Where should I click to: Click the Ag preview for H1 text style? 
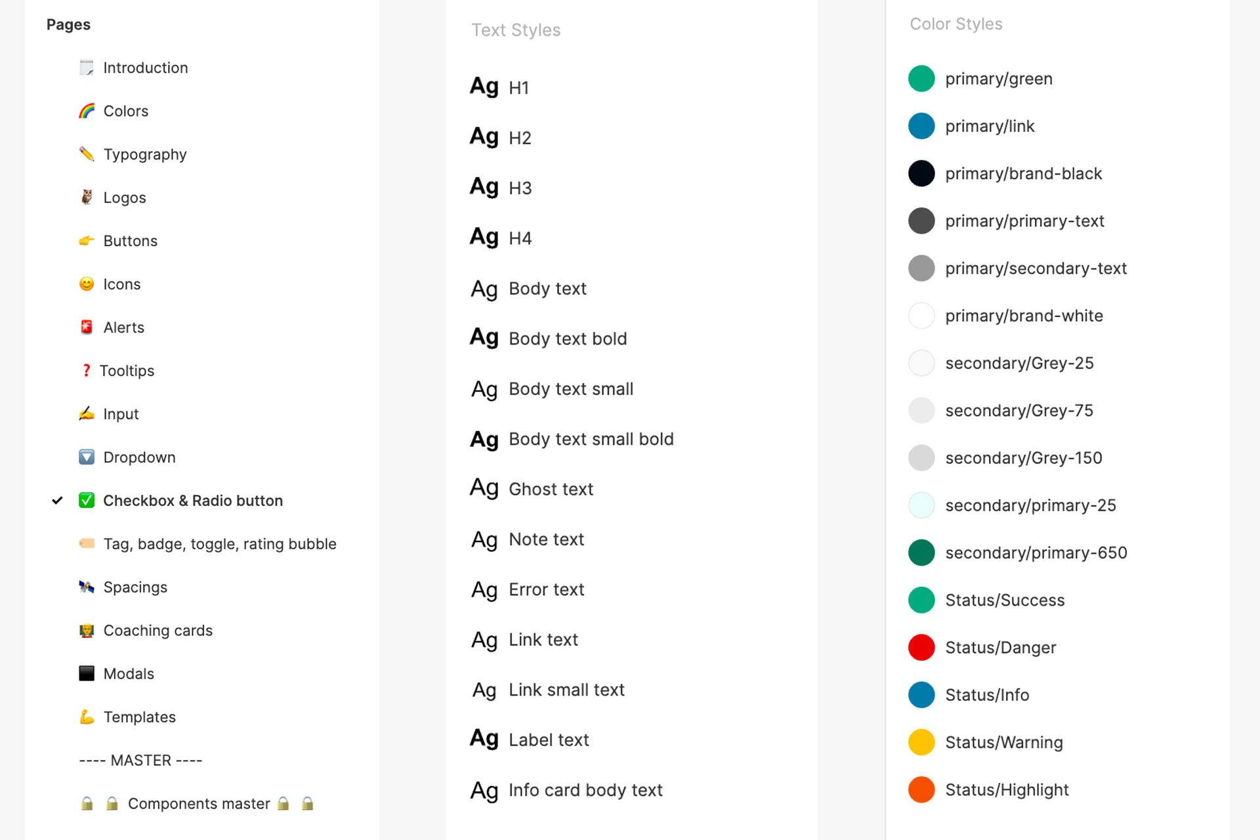[x=484, y=87]
